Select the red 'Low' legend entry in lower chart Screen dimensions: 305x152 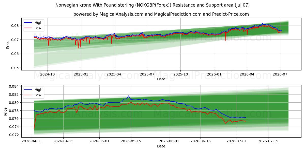pos(33,95)
